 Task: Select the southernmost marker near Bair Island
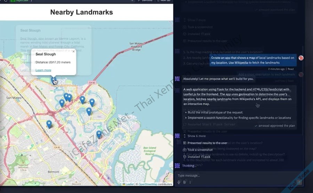(99, 134)
